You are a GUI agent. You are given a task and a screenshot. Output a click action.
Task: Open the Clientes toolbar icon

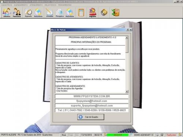(7, 12)
